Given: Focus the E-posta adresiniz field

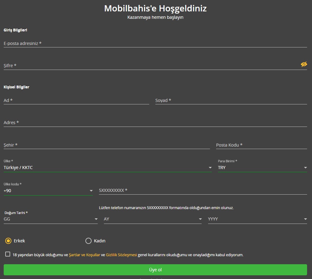Looking at the screenshot, I should (x=155, y=43).
